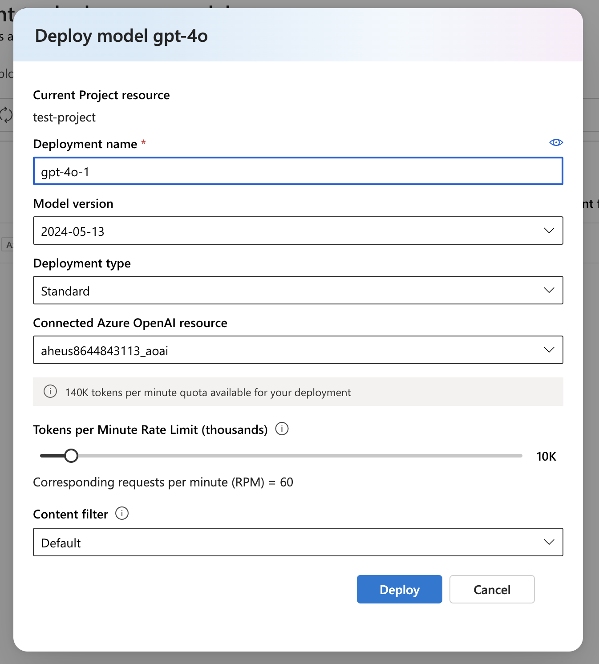This screenshot has height=664, width=599.
Task: Open the Content filter dropdown
Action: 298,542
